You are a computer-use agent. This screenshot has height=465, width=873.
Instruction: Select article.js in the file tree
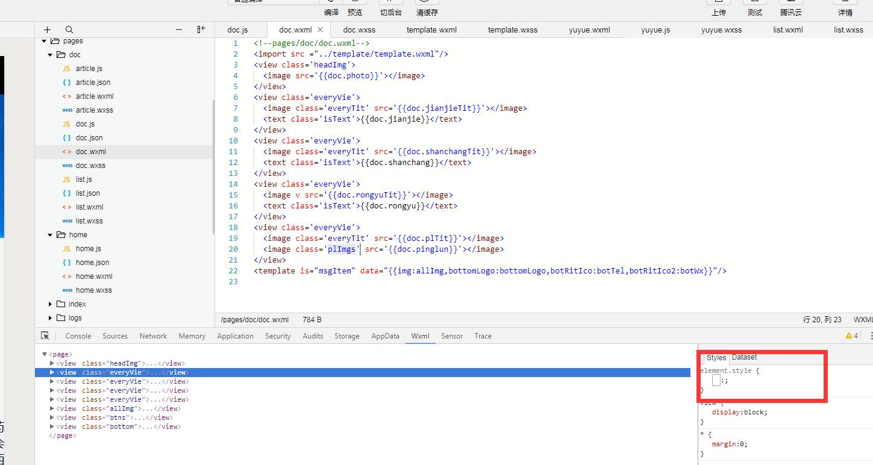(89, 69)
